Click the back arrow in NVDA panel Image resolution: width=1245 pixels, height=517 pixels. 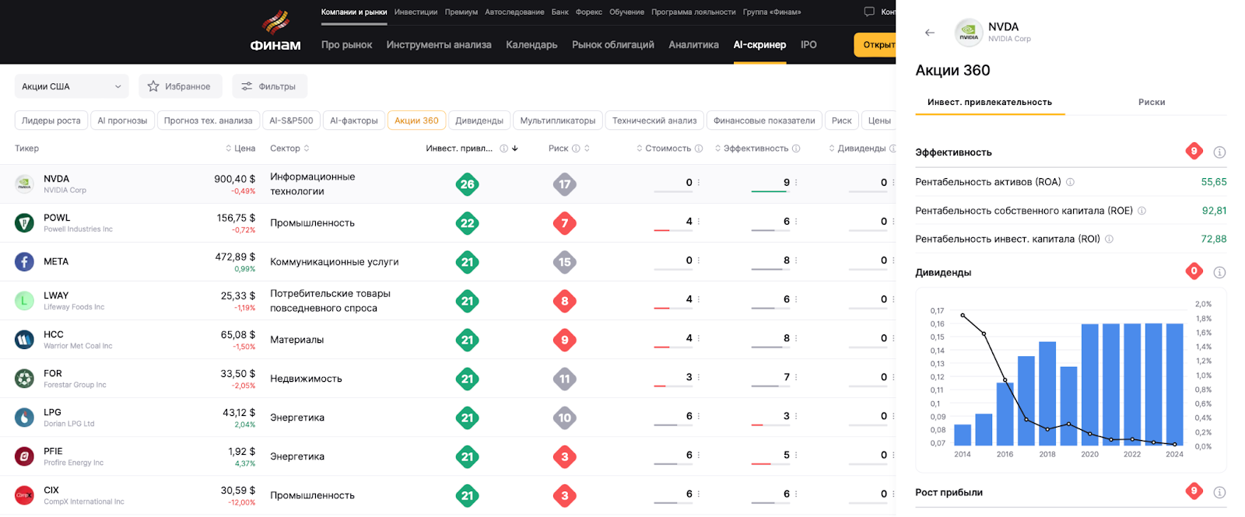coord(929,33)
